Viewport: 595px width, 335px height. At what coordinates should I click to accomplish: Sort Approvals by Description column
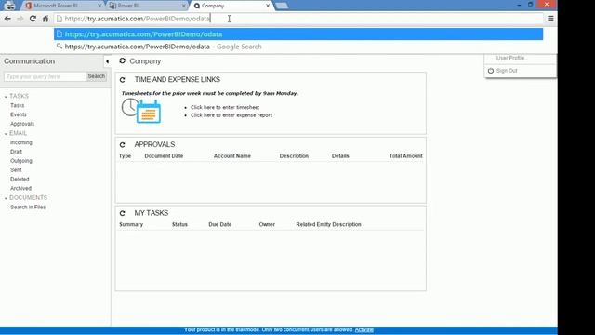pyautogui.click(x=294, y=156)
